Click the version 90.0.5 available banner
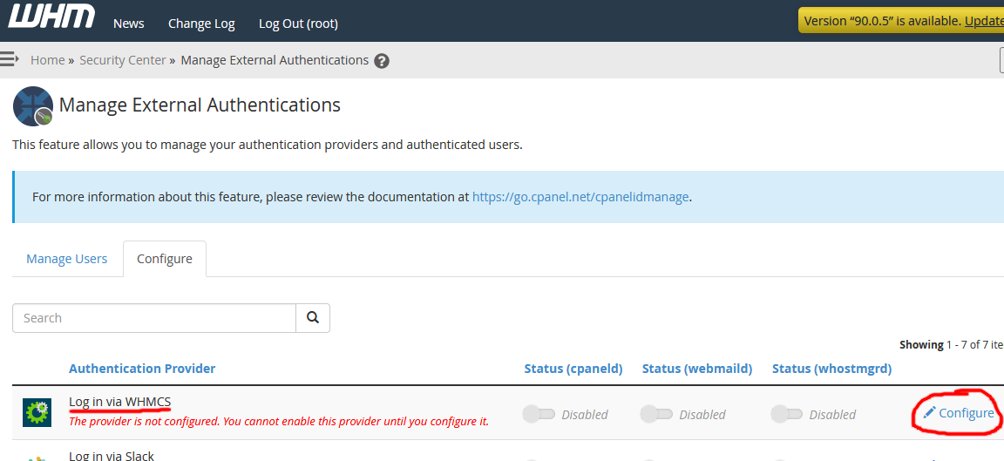This screenshot has height=461, width=1004. pyautogui.click(x=901, y=21)
